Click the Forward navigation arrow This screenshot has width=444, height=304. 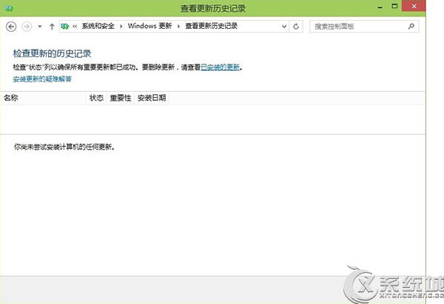coord(27,27)
